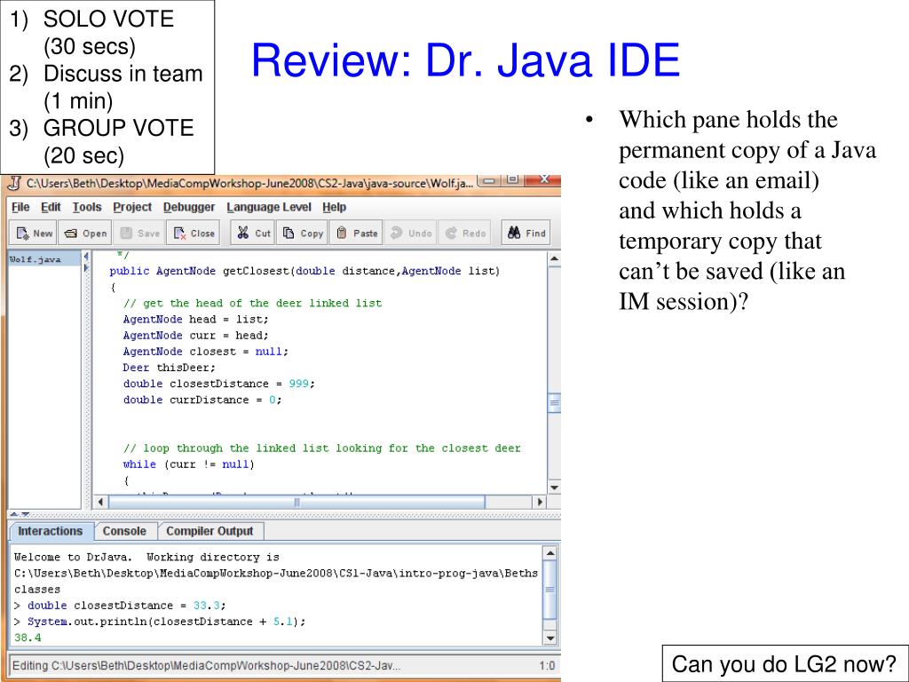The image size is (909, 682).
Task: Click the bottom-pane divider down arrow
Action: coord(25,514)
